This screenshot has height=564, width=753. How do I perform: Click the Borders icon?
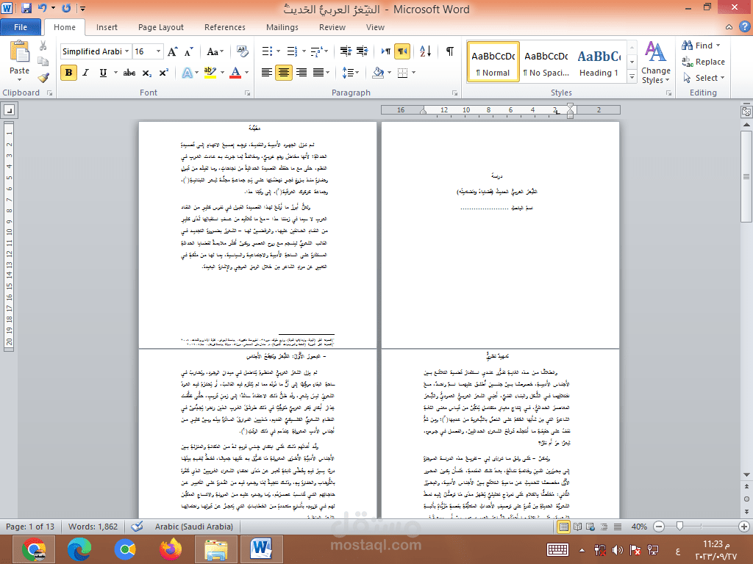coord(403,73)
